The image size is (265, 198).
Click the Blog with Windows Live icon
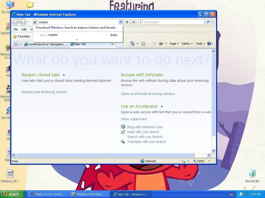[123, 127]
